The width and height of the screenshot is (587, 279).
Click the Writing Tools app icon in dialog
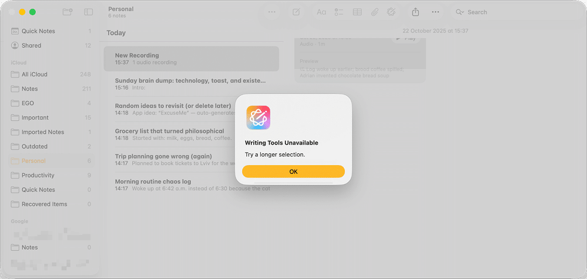click(x=259, y=117)
